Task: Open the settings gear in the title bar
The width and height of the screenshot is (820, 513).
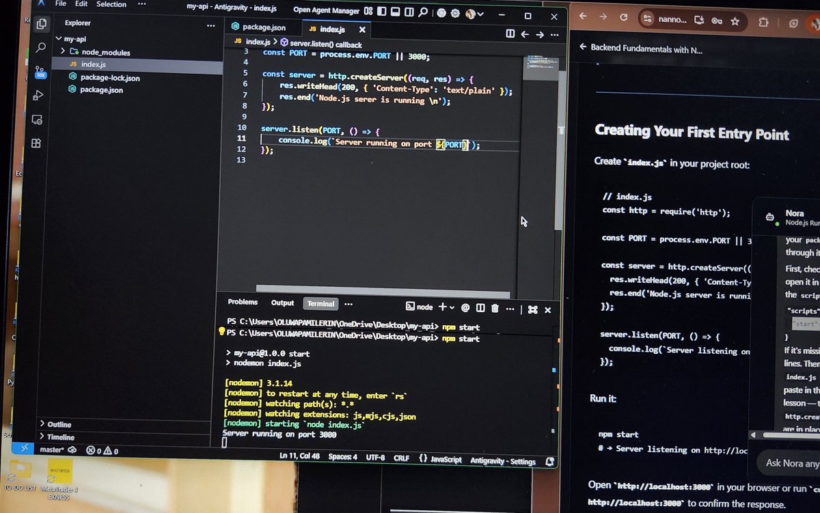Action: 456,13
